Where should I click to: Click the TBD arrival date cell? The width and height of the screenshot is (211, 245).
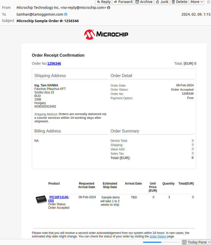[x=134, y=197]
